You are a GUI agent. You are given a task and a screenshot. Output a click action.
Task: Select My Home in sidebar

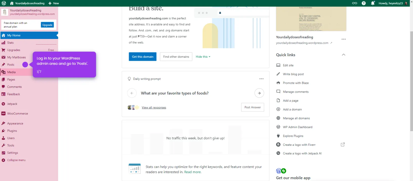(x=29, y=35)
